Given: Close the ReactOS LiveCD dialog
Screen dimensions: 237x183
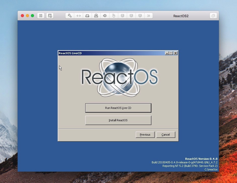Looking at the screenshot, I should (176, 53).
